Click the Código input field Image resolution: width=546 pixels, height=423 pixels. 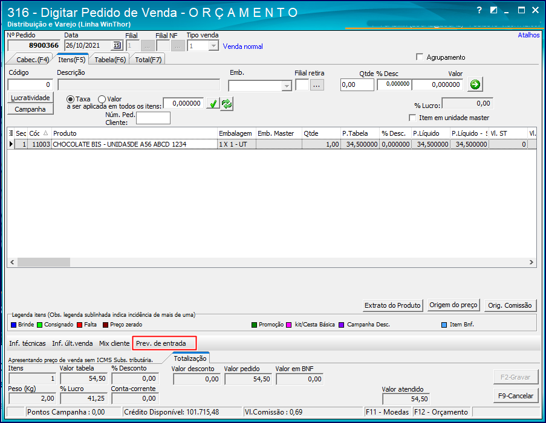[30, 84]
